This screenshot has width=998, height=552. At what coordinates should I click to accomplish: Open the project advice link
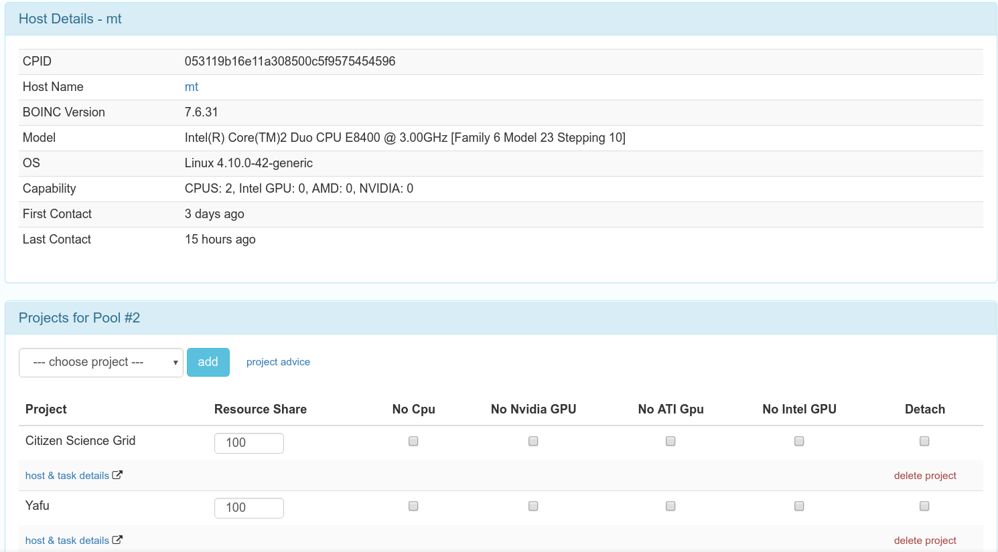(x=278, y=362)
